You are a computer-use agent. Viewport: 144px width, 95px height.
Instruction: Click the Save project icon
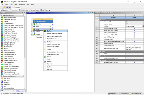coord(7,7)
